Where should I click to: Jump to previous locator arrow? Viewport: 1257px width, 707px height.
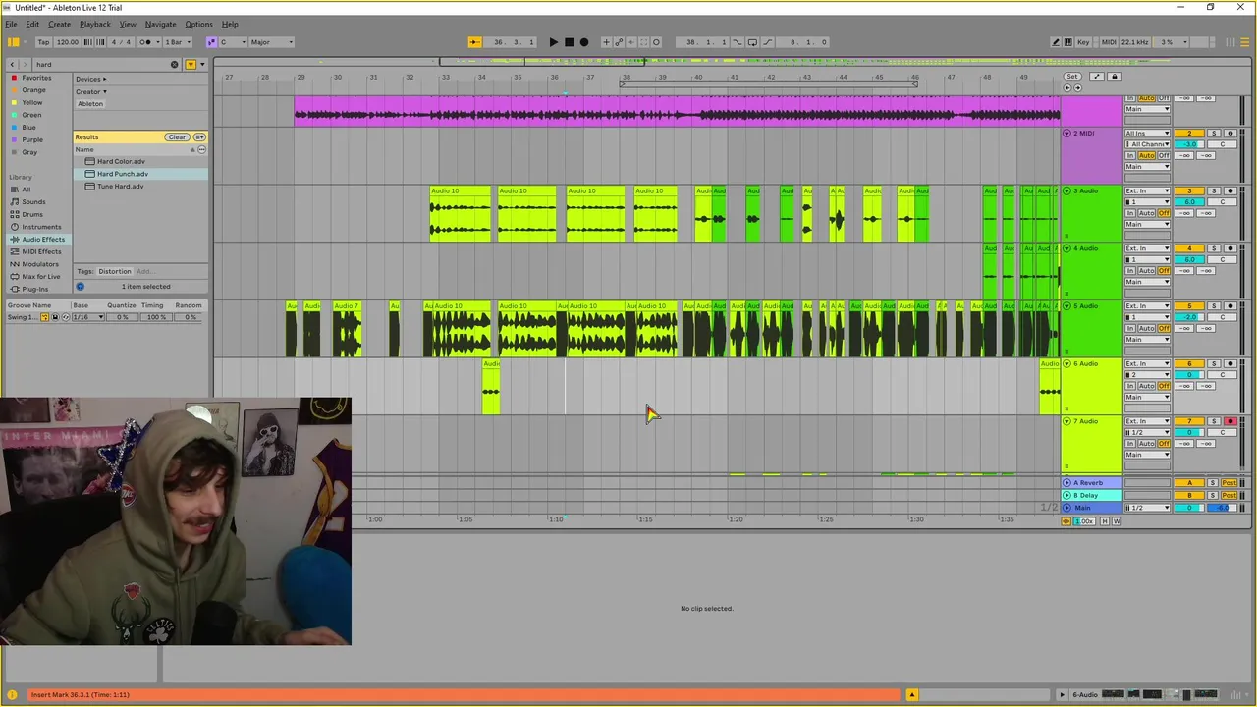pyautogui.click(x=1067, y=88)
